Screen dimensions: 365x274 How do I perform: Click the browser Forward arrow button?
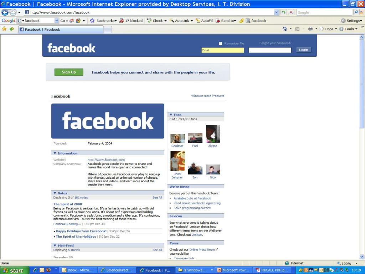pyautogui.click(x=13, y=12)
